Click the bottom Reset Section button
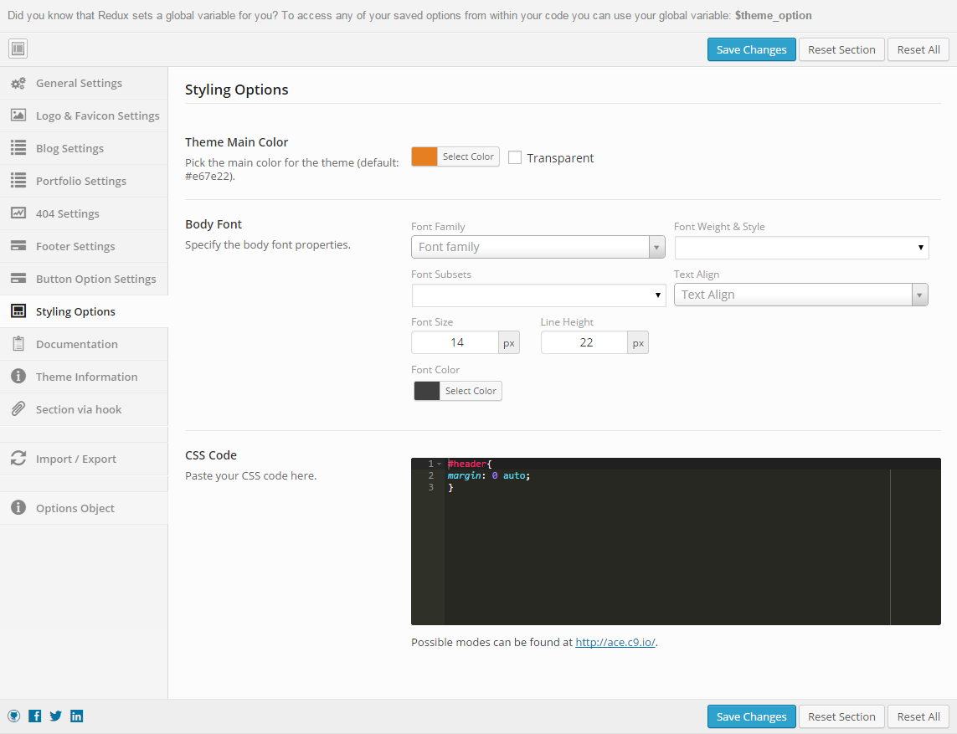Image resolution: width=957 pixels, height=734 pixels. (841, 716)
